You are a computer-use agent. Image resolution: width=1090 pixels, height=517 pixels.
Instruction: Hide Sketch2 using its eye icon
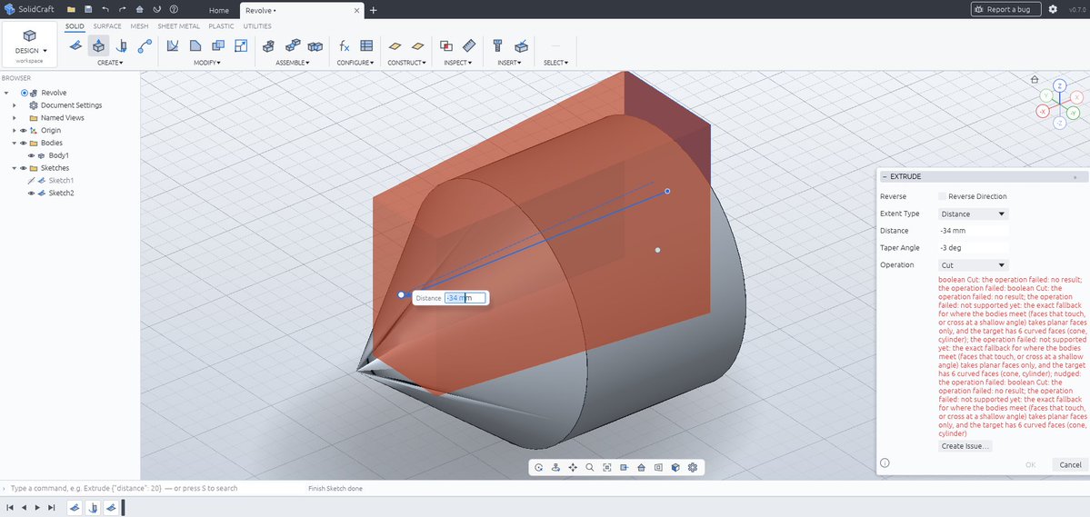pos(31,194)
